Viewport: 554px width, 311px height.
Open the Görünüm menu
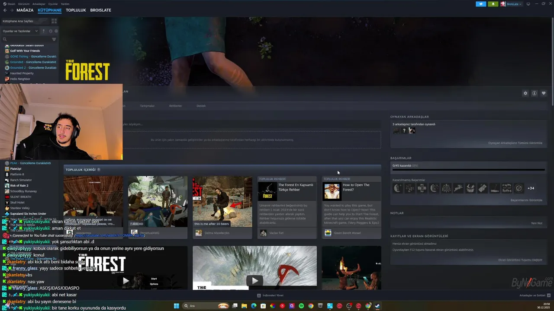24,3
